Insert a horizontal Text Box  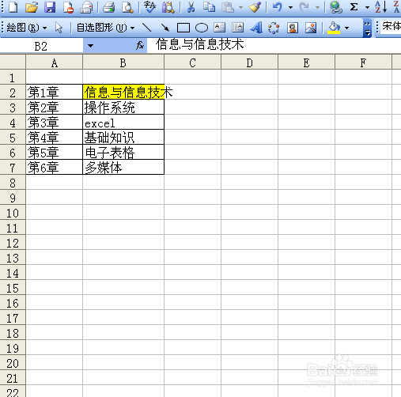pos(219,28)
